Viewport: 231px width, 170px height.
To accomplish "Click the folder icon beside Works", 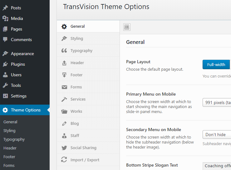I will [64, 111].
